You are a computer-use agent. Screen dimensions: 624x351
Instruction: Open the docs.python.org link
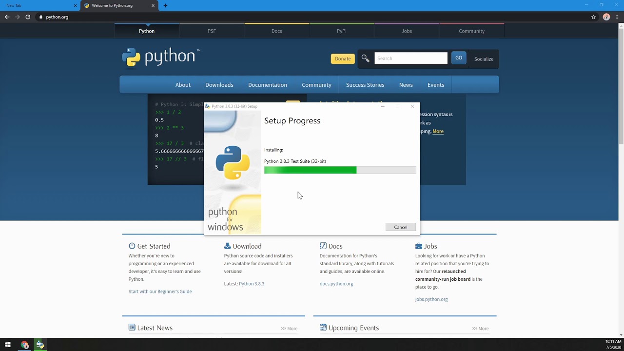pyautogui.click(x=336, y=284)
